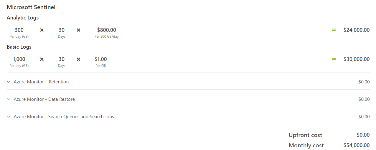The height and width of the screenshot is (150, 376).
Task: Click the second multiplication sign in Basic Logs
Action: coord(78,59)
